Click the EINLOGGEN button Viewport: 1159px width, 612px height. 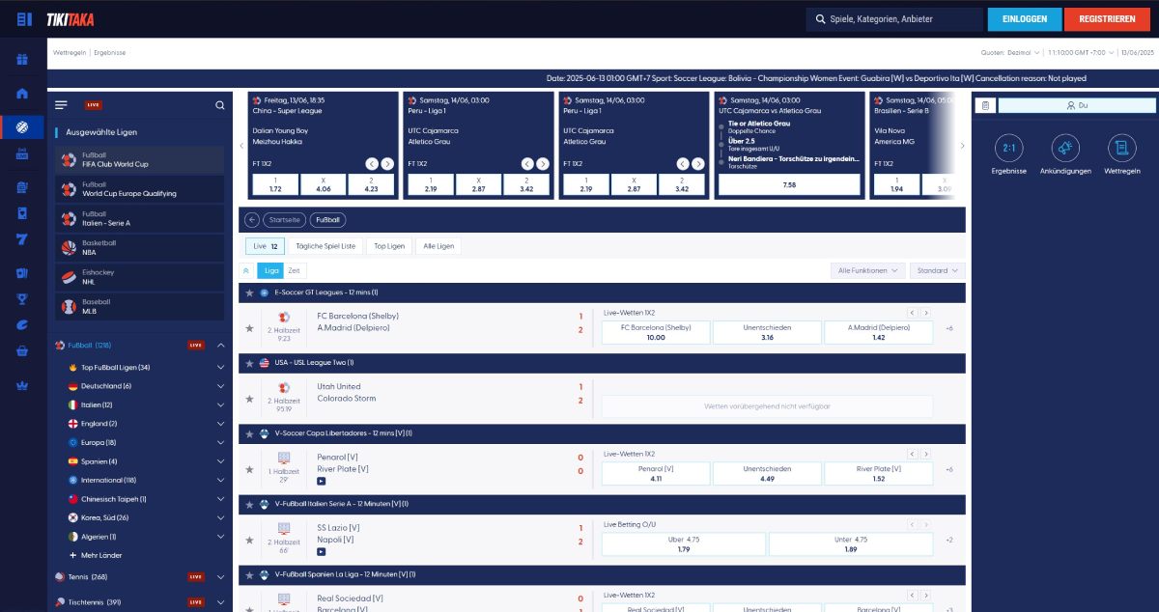1024,19
